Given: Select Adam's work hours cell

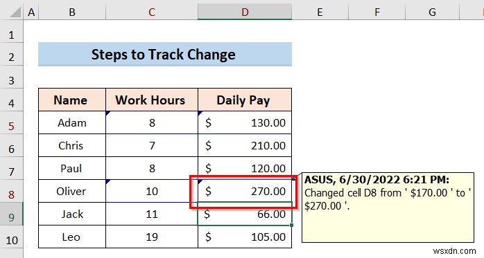Looking at the screenshot, I should coord(152,122).
